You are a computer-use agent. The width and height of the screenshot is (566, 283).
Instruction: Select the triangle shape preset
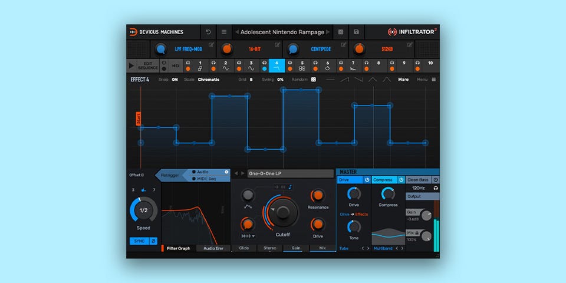(373, 80)
